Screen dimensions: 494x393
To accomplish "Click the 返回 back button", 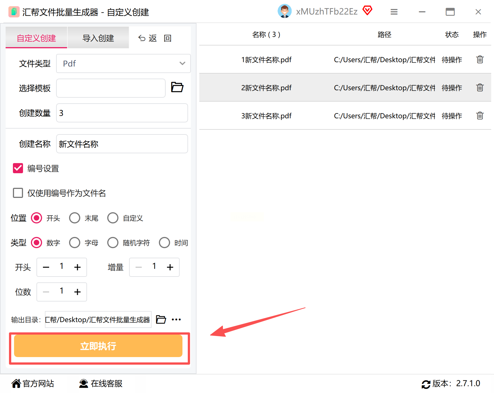I will (155, 38).
